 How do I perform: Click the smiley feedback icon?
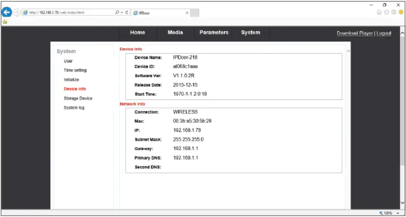[401, 12]
